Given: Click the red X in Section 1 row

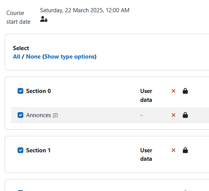Looking at the screenshot, I should (173, 150).
